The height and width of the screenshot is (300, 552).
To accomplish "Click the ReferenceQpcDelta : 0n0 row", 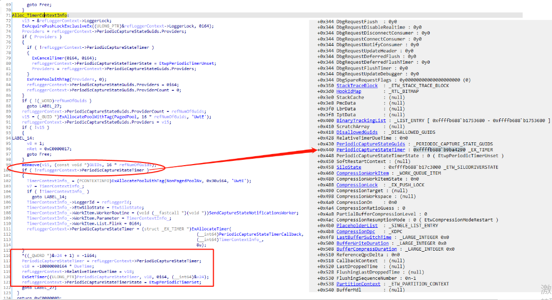I will [358, 255].
